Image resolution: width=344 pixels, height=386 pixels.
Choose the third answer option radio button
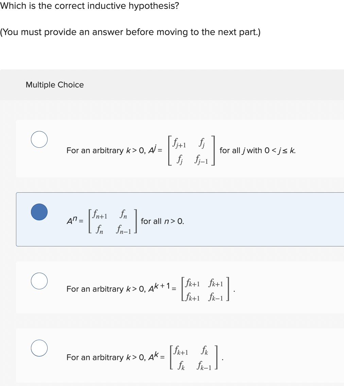pos(39,281)
